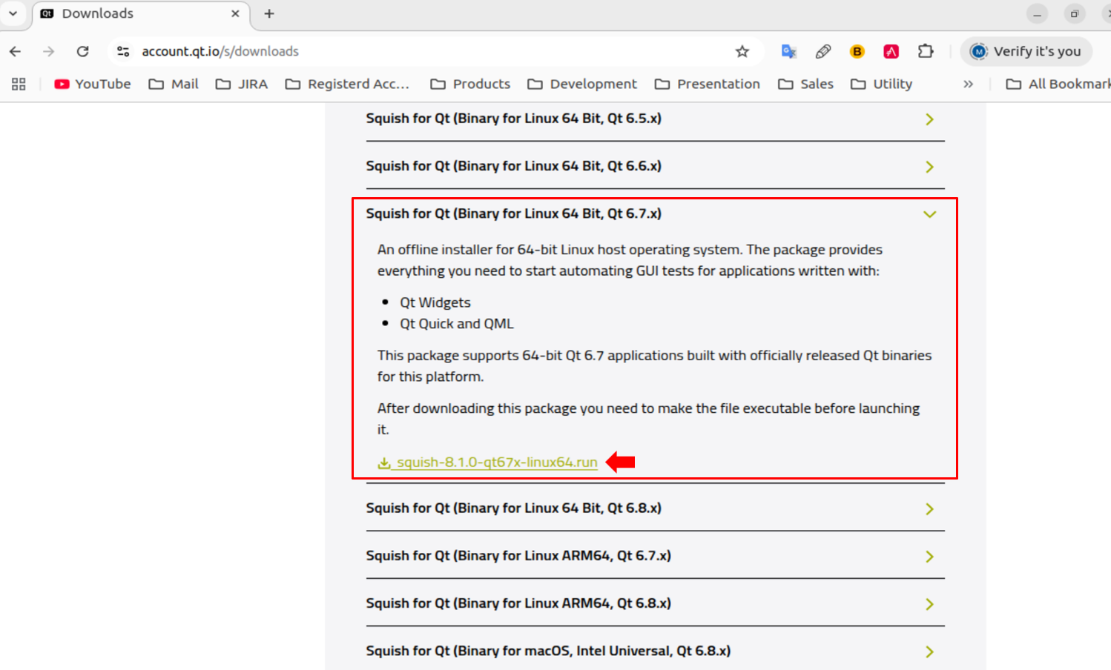Image resolution: width=1111 pixels, height=670 pixels.
Task: Click the site information icon beside URL
Action: [x=123, y=51]
